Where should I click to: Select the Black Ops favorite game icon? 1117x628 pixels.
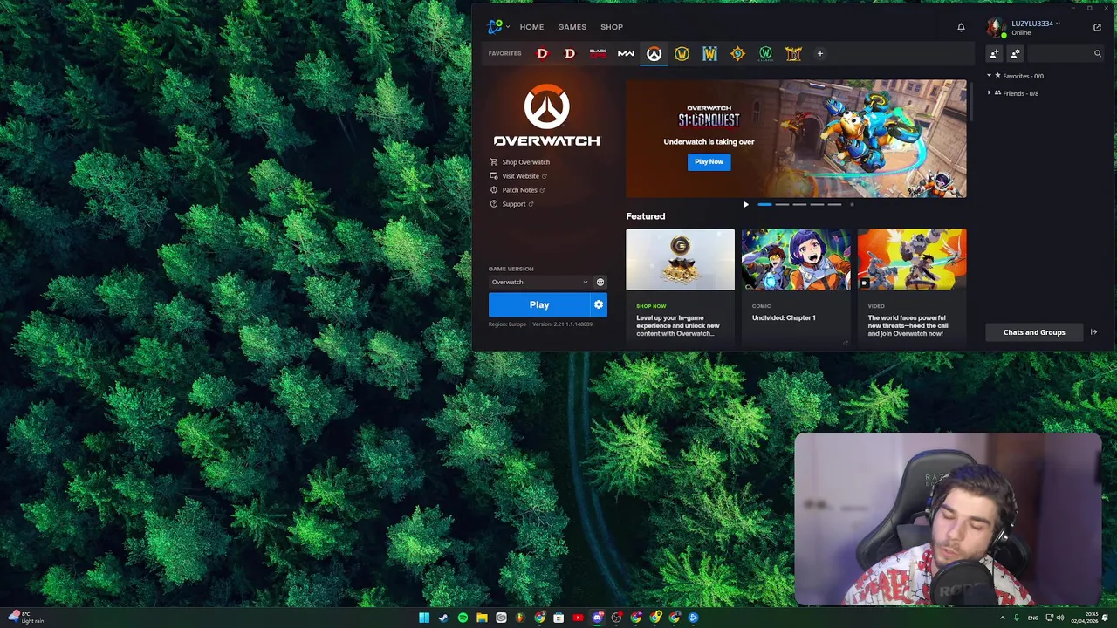598,53
